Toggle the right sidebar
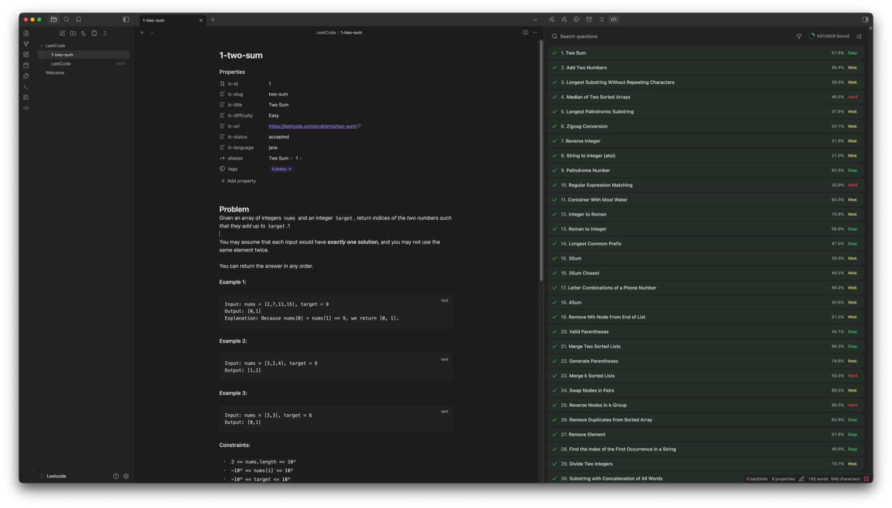This screenshot has width=892, height=508. [x=865, y=20]
